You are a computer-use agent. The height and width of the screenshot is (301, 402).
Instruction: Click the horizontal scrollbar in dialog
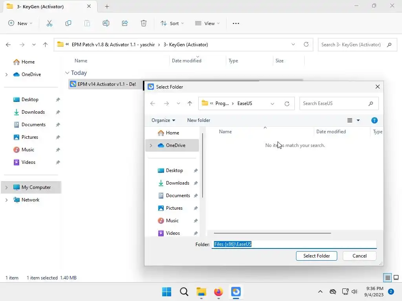(x=272, y=233)
